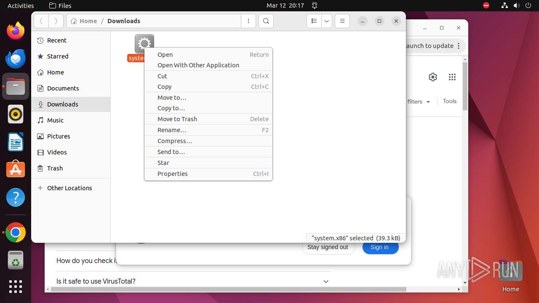Open the Trash icon in the dock
This screenshot has height=303, width=539.
coord(16,260)
